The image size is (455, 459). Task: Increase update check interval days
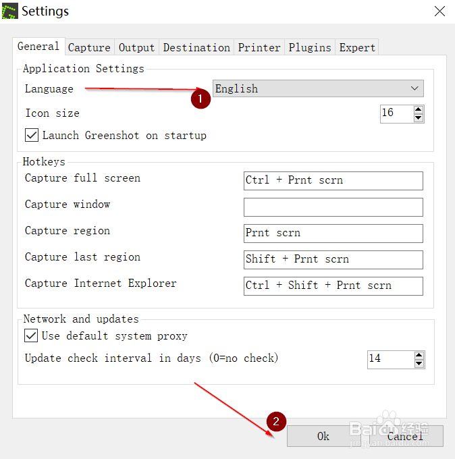(x=419, y=355)
